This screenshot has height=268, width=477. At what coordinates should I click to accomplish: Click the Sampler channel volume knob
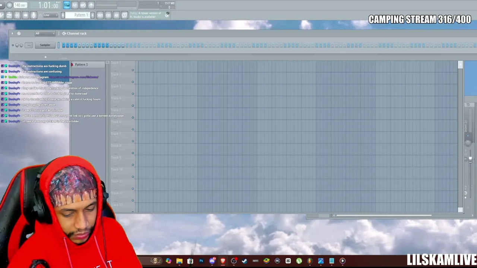coord(21,45)
